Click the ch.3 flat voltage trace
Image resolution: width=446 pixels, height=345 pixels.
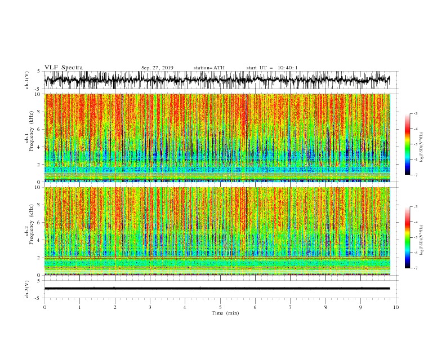pyautogui.click(x=217, y=289)
